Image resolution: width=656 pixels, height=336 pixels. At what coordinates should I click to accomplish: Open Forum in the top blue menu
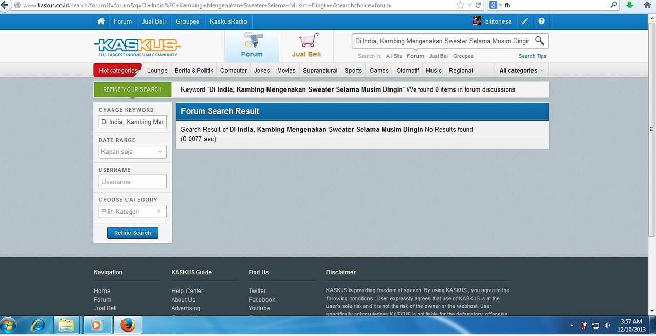coord(122,21)
